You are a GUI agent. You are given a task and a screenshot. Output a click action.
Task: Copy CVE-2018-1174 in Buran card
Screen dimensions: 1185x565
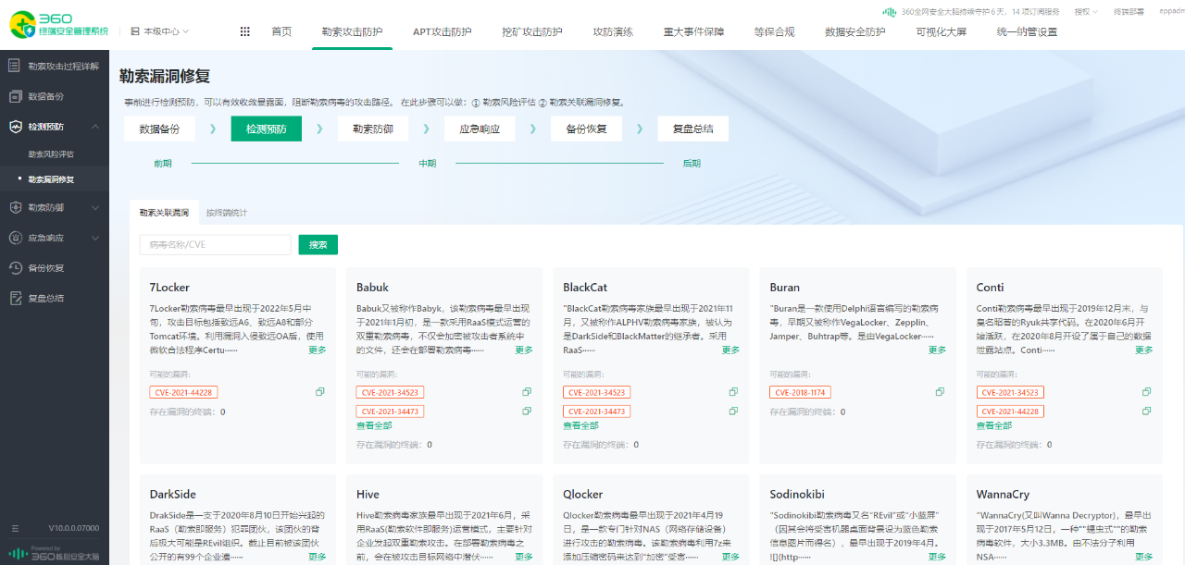click(940, 392)
